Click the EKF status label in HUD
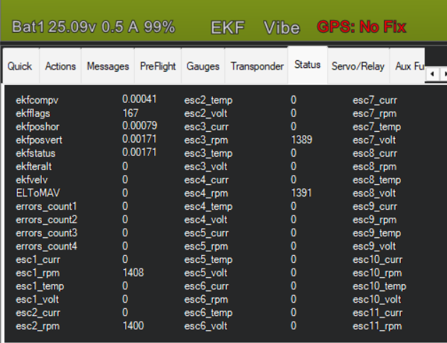Viewport: 447px width, 343px height. (x=228, y=28)
